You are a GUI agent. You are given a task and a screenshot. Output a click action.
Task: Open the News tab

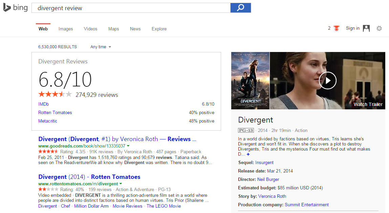(135, 29)
